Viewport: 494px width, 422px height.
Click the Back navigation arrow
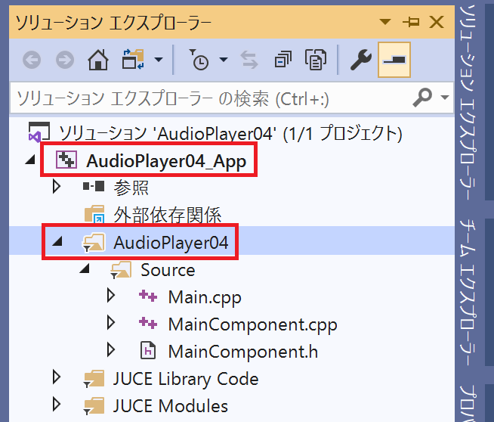pyautogui.click(x=32, y=60)
